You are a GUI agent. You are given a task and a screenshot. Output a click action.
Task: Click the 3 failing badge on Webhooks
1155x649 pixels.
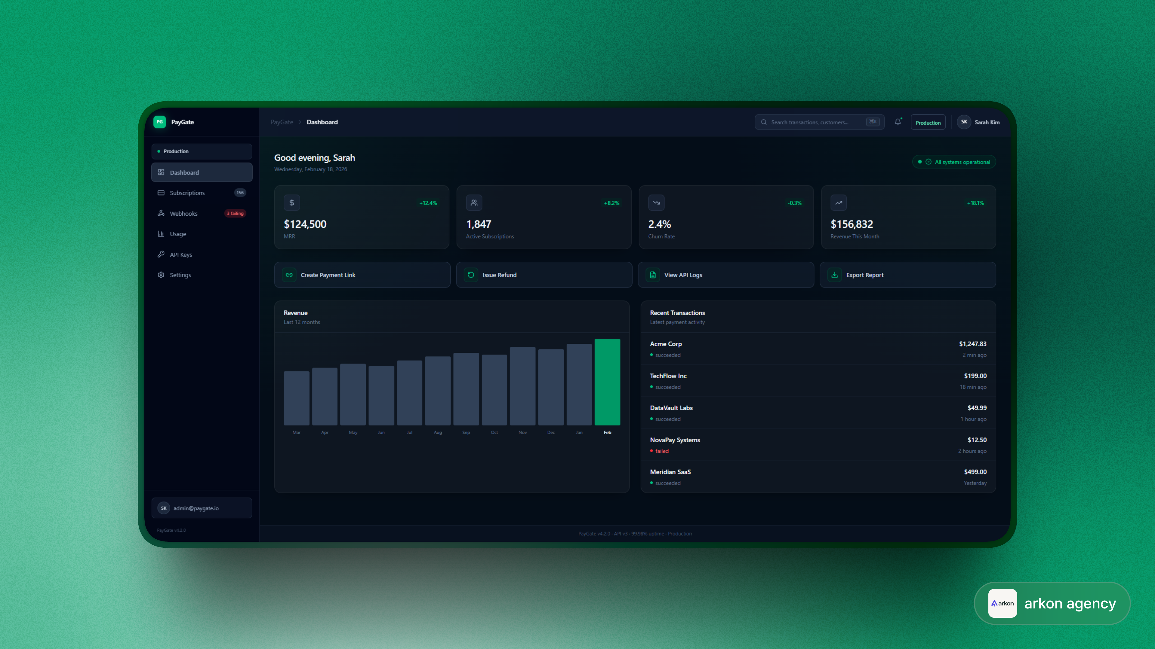235,213
